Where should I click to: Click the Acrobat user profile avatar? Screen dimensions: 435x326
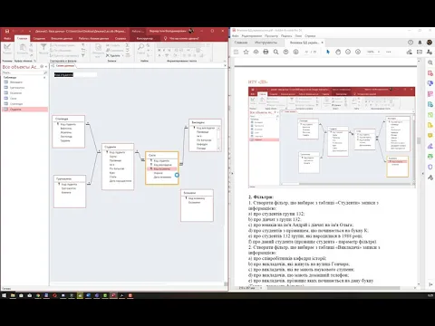[430, 43]
